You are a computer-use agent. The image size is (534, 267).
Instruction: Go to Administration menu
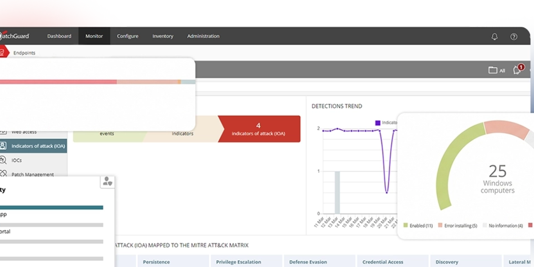click(203, 36)
